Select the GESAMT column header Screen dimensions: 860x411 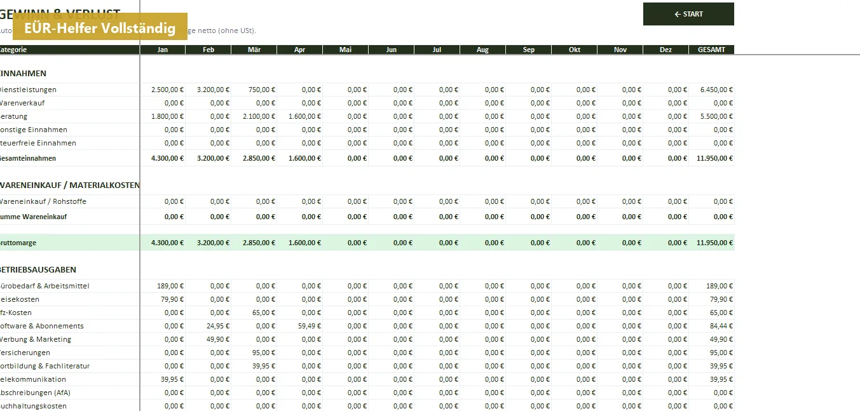coord(712,50)
